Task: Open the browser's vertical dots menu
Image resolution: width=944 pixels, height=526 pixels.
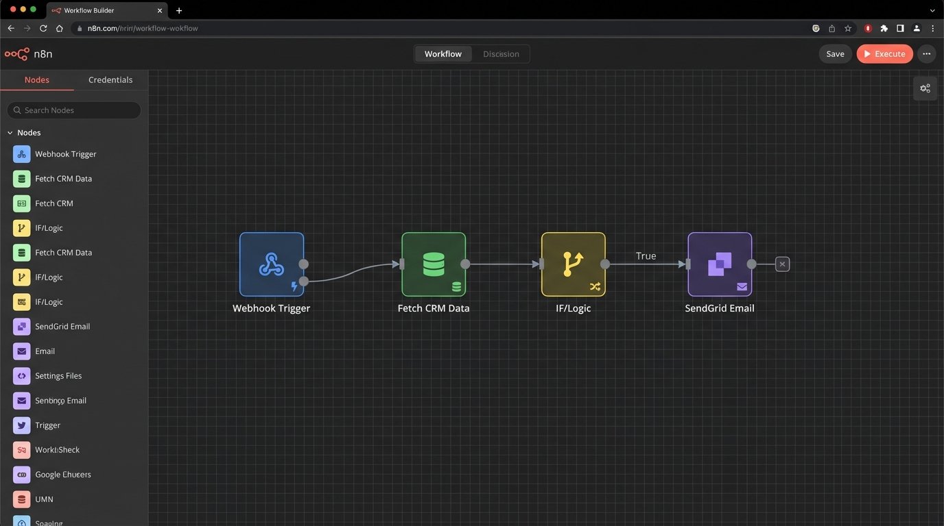Action: pos(933,29)
